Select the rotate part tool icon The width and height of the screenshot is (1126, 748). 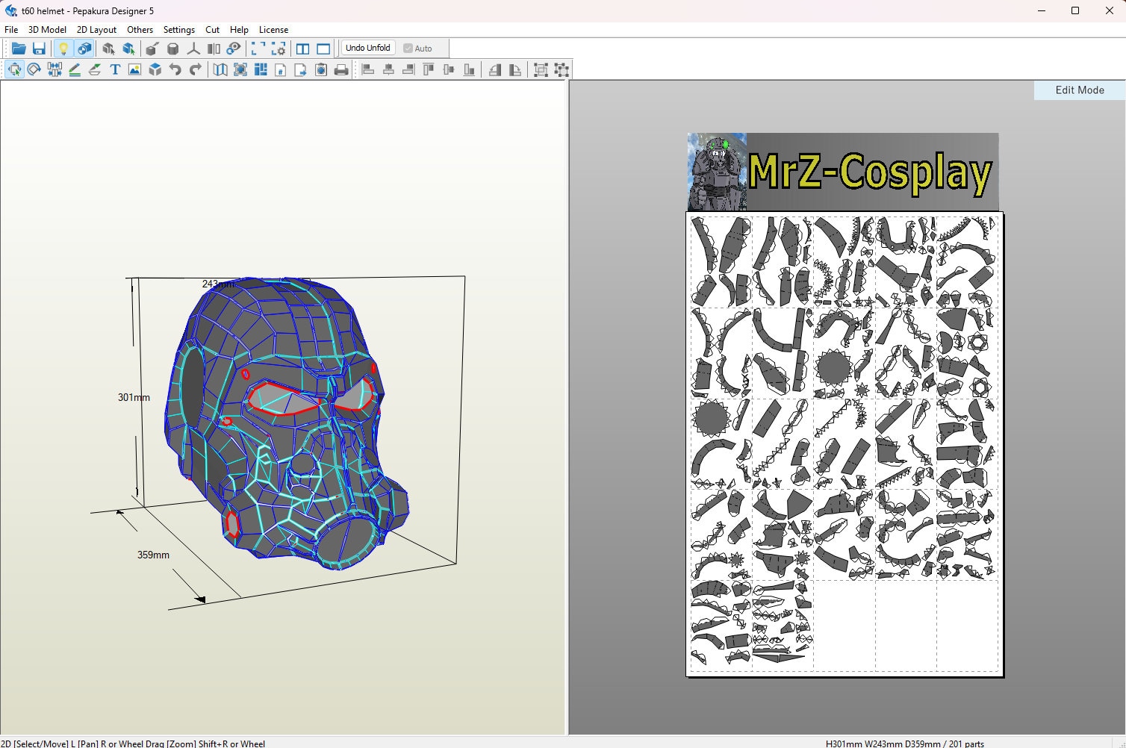(34, 69)
